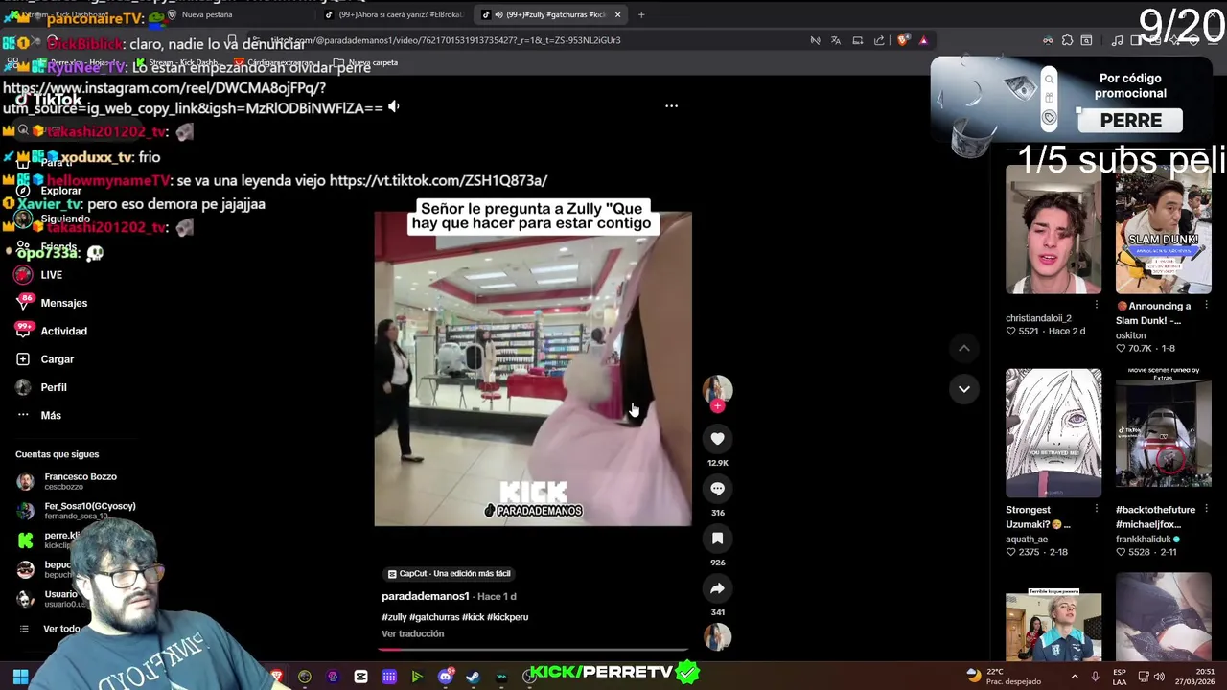This screenshot has width=1227, height=690.
Task: Expand the Más menu in sidebar
Action: [38, 415]
